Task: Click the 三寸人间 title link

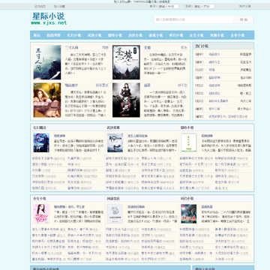Action: click(x=71, y=47)
